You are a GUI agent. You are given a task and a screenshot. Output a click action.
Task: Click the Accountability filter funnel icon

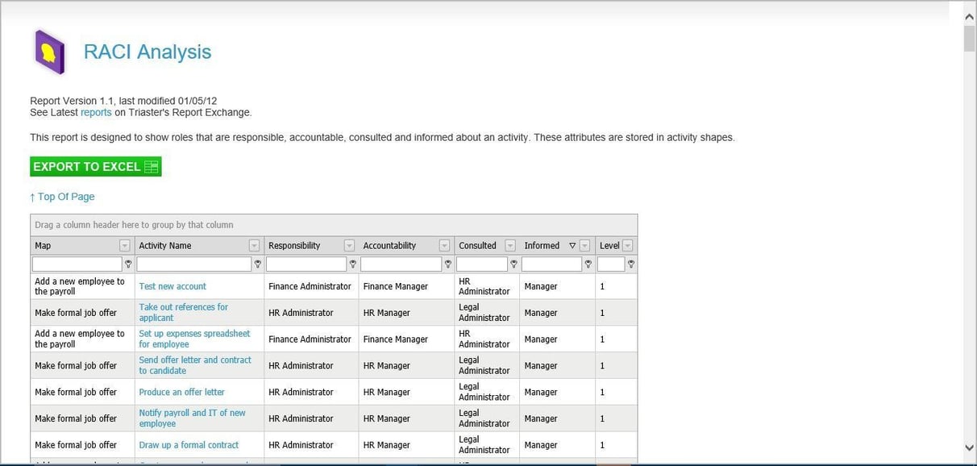pos(448,264)
